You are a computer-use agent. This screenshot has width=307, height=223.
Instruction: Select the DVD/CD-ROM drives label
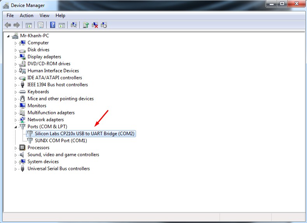[x=49, y=64]
